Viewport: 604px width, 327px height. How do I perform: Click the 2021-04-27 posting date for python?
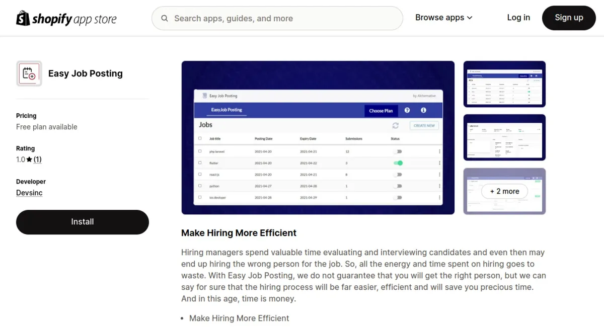pyautogui.click(x=263, y=186)
